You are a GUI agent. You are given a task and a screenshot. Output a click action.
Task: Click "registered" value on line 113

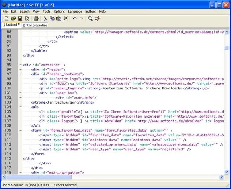click(173, 149)
